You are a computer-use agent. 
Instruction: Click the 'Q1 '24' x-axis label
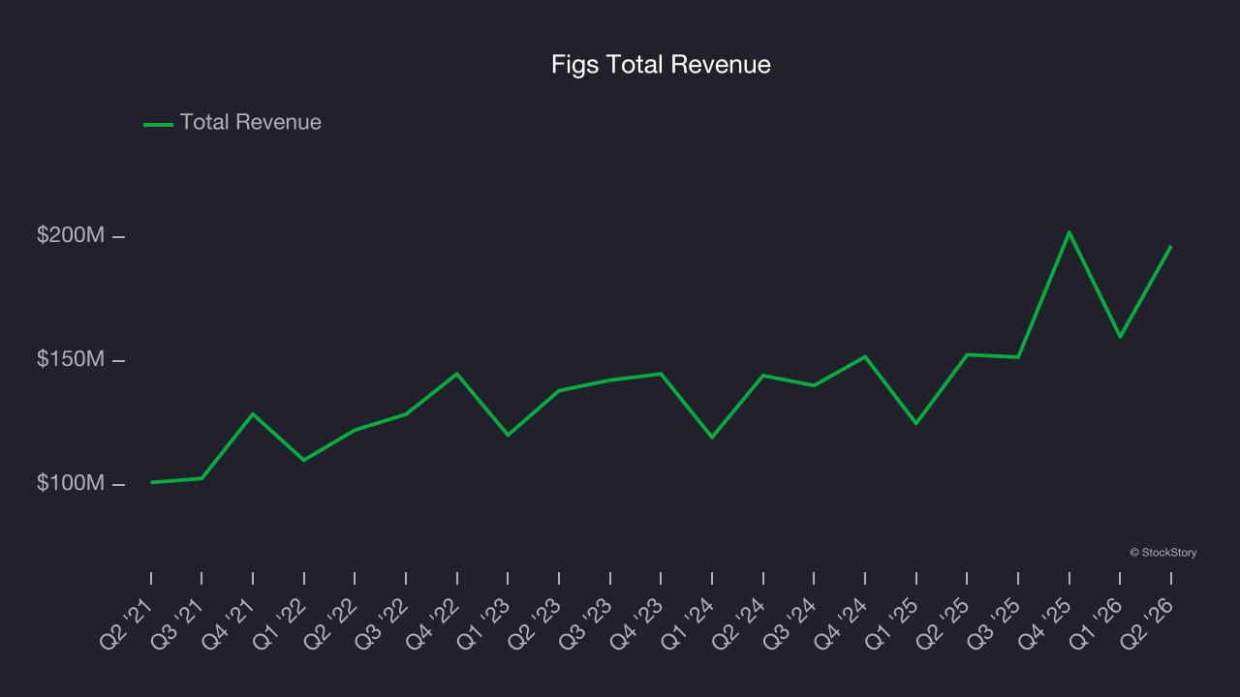[x=690, y=623]
